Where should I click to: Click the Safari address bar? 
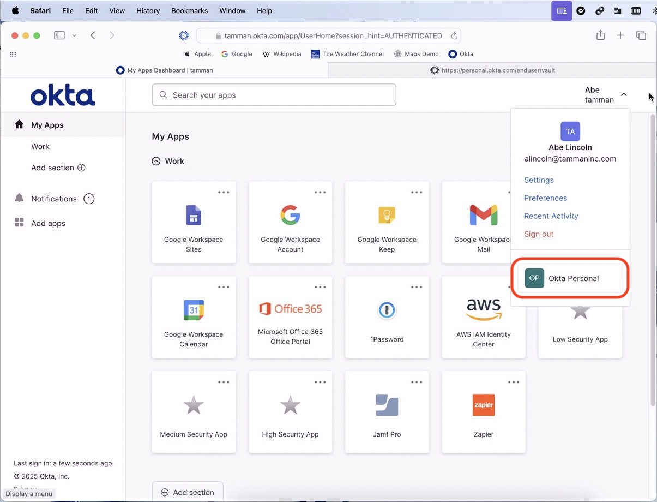coord(329,36)
